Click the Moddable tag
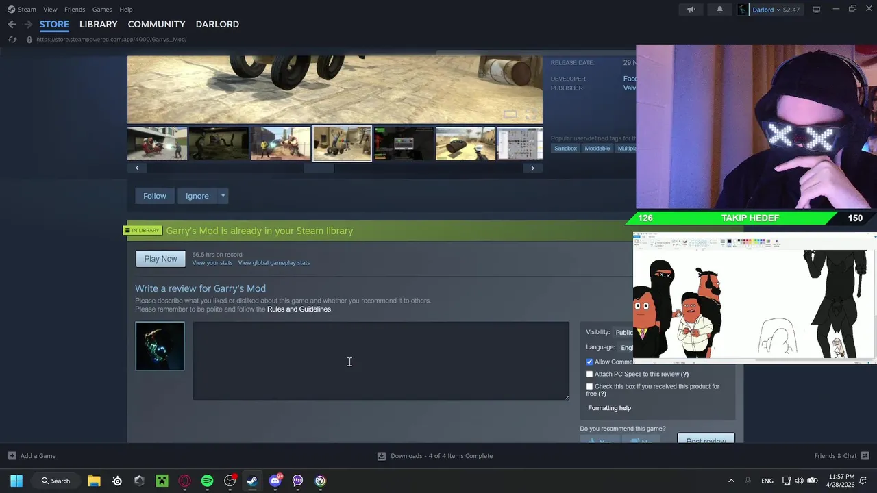Viewport: 877px width, 493px height. [597, 149]
